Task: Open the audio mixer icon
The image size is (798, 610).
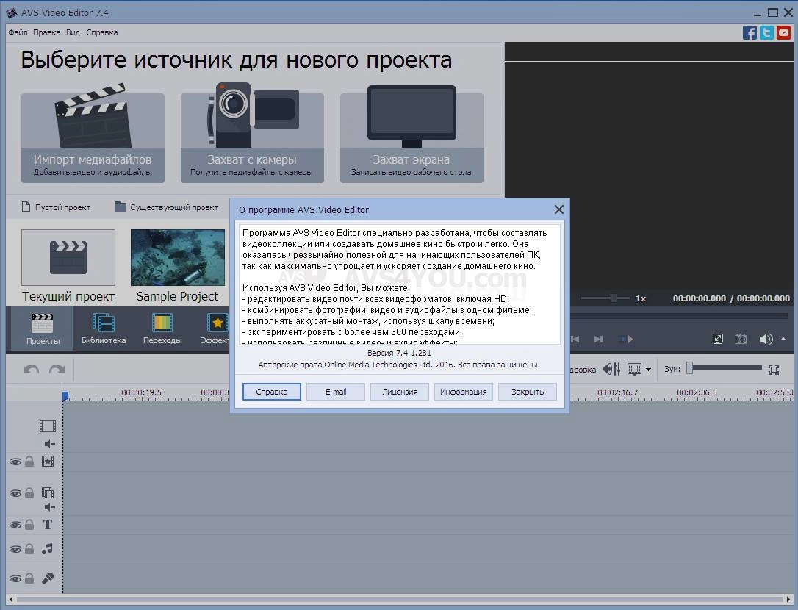Action: point(612,369)
